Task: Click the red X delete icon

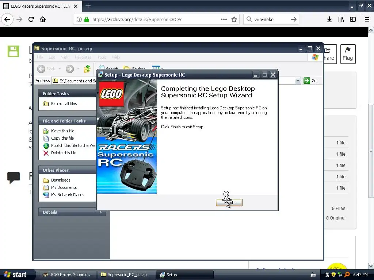Action: click(x=46, y=153)
